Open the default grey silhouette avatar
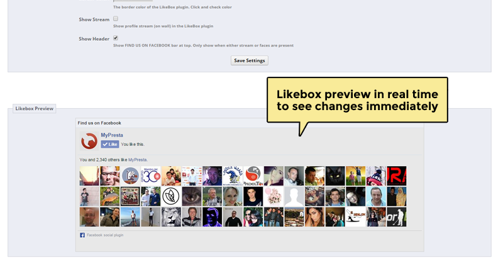The height and width of the screenshot is (268, 503). click(294, 196)
